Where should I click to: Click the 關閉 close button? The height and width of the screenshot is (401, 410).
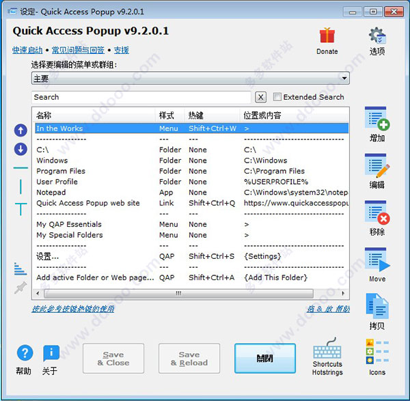[x=265, y=359]
